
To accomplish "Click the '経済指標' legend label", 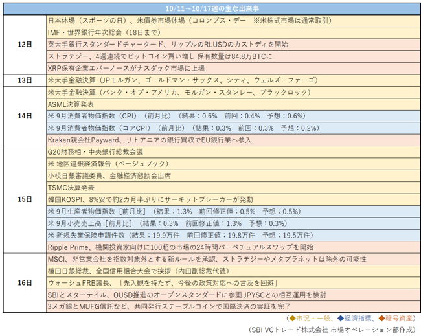I will [x=358, y=319].
